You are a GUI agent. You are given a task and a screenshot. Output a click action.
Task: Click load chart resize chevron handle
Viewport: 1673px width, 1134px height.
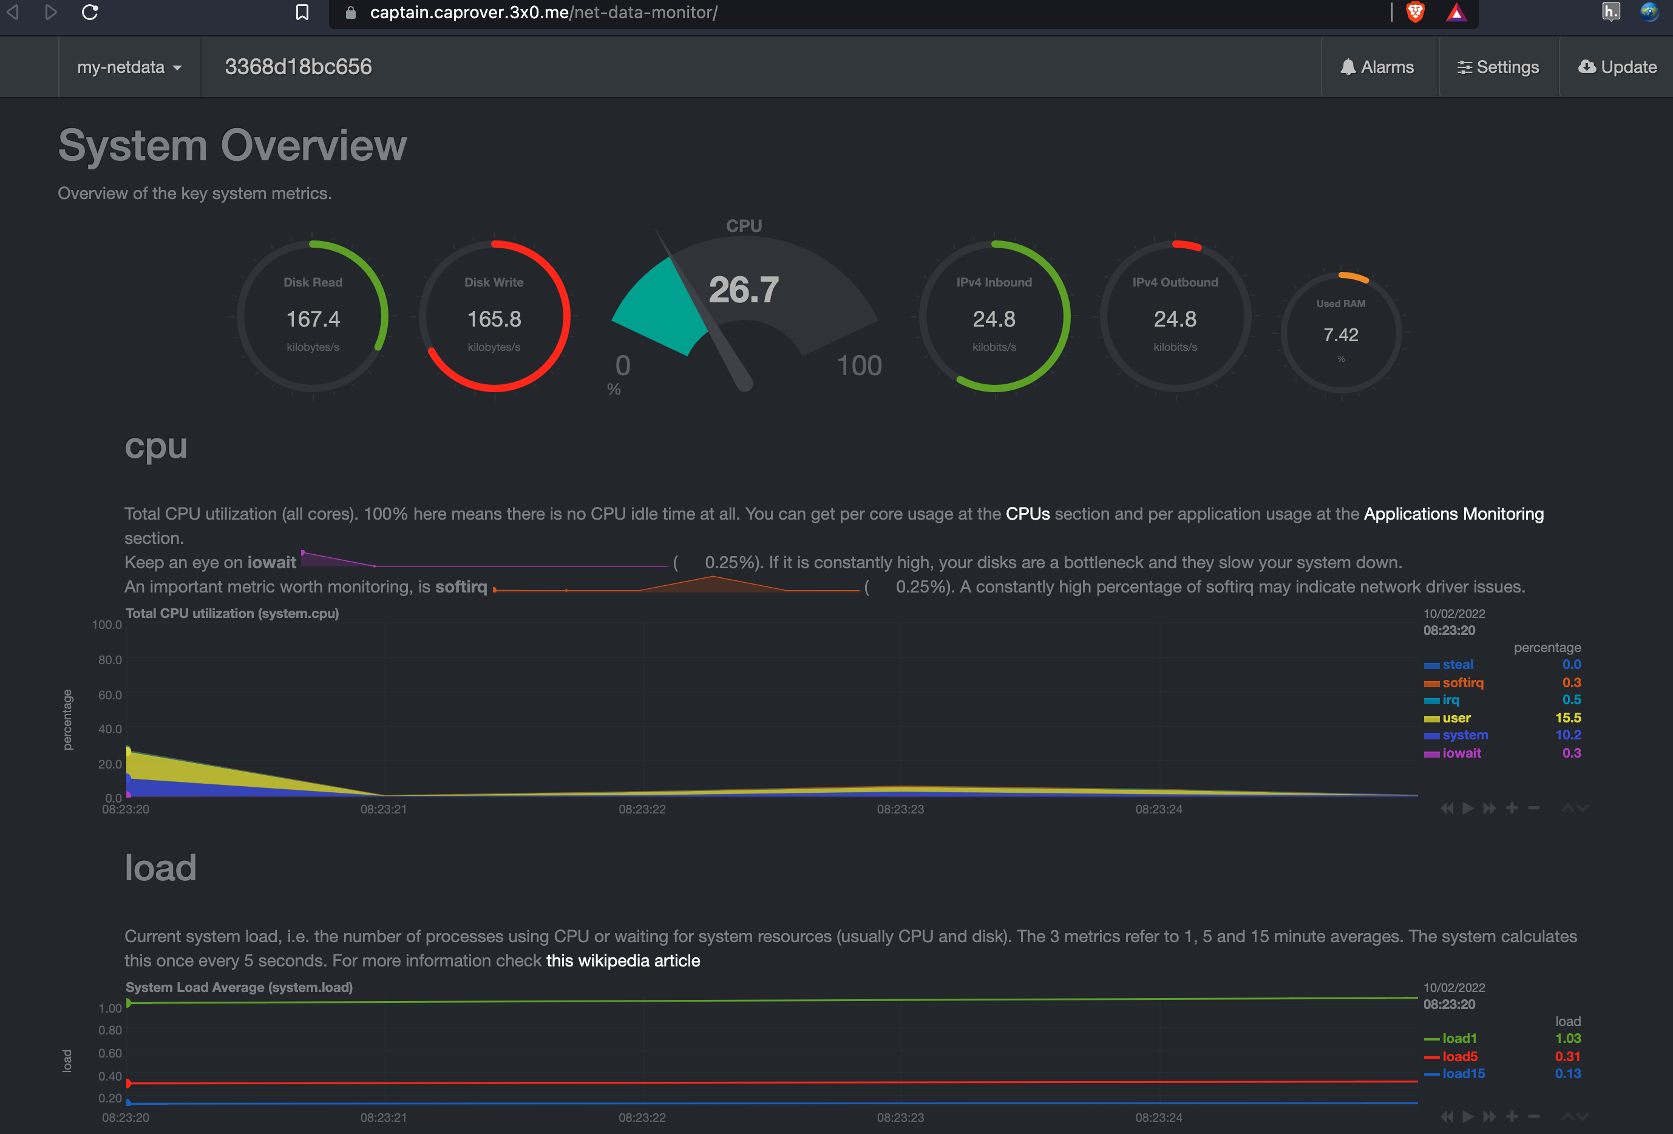coord(1575,1116)
